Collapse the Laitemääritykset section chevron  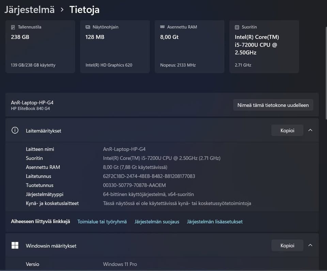click(310, 130)
